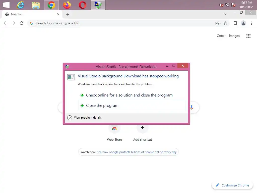Open the Web Store shortcut
This screenshot has width=257, height=193.
pyautogui.click(x=114, y=132)
